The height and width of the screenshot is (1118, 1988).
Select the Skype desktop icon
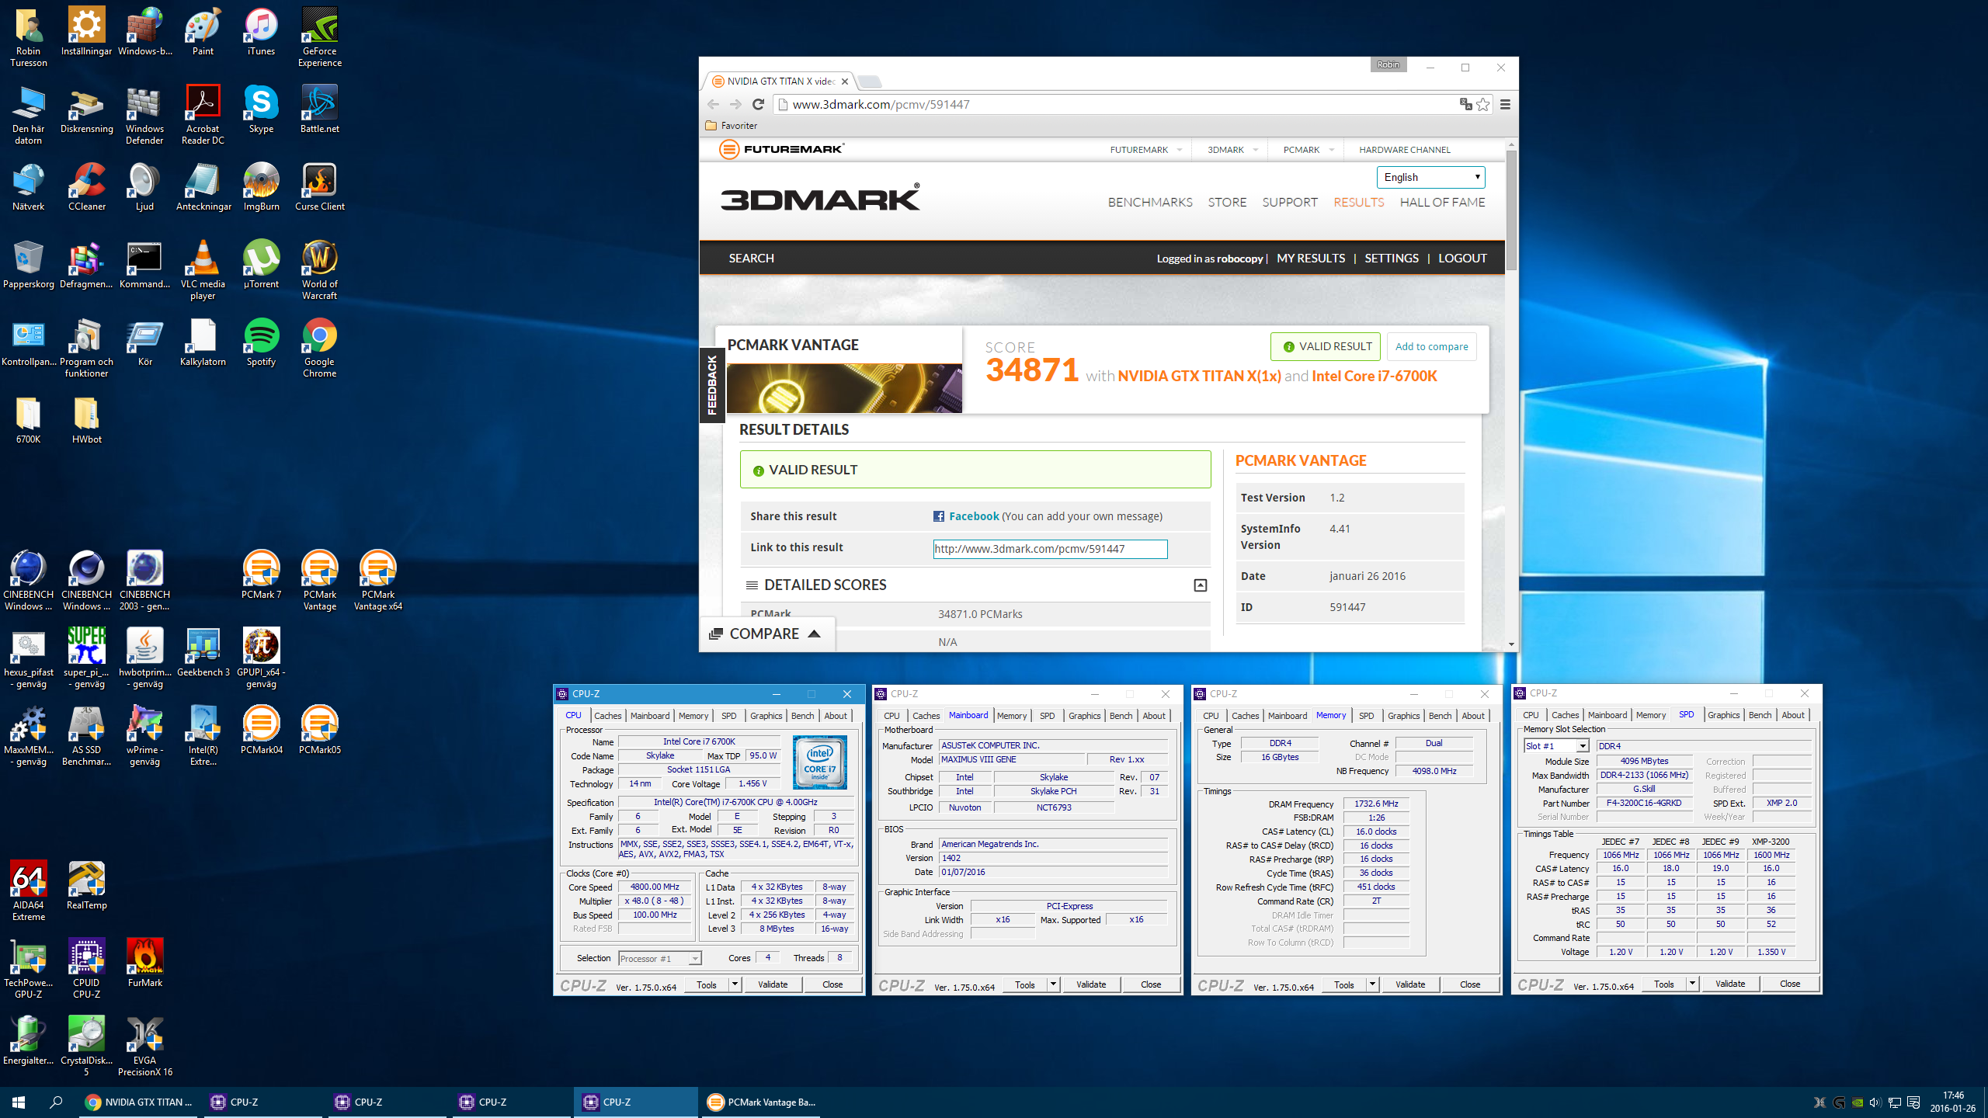[261, 109]
